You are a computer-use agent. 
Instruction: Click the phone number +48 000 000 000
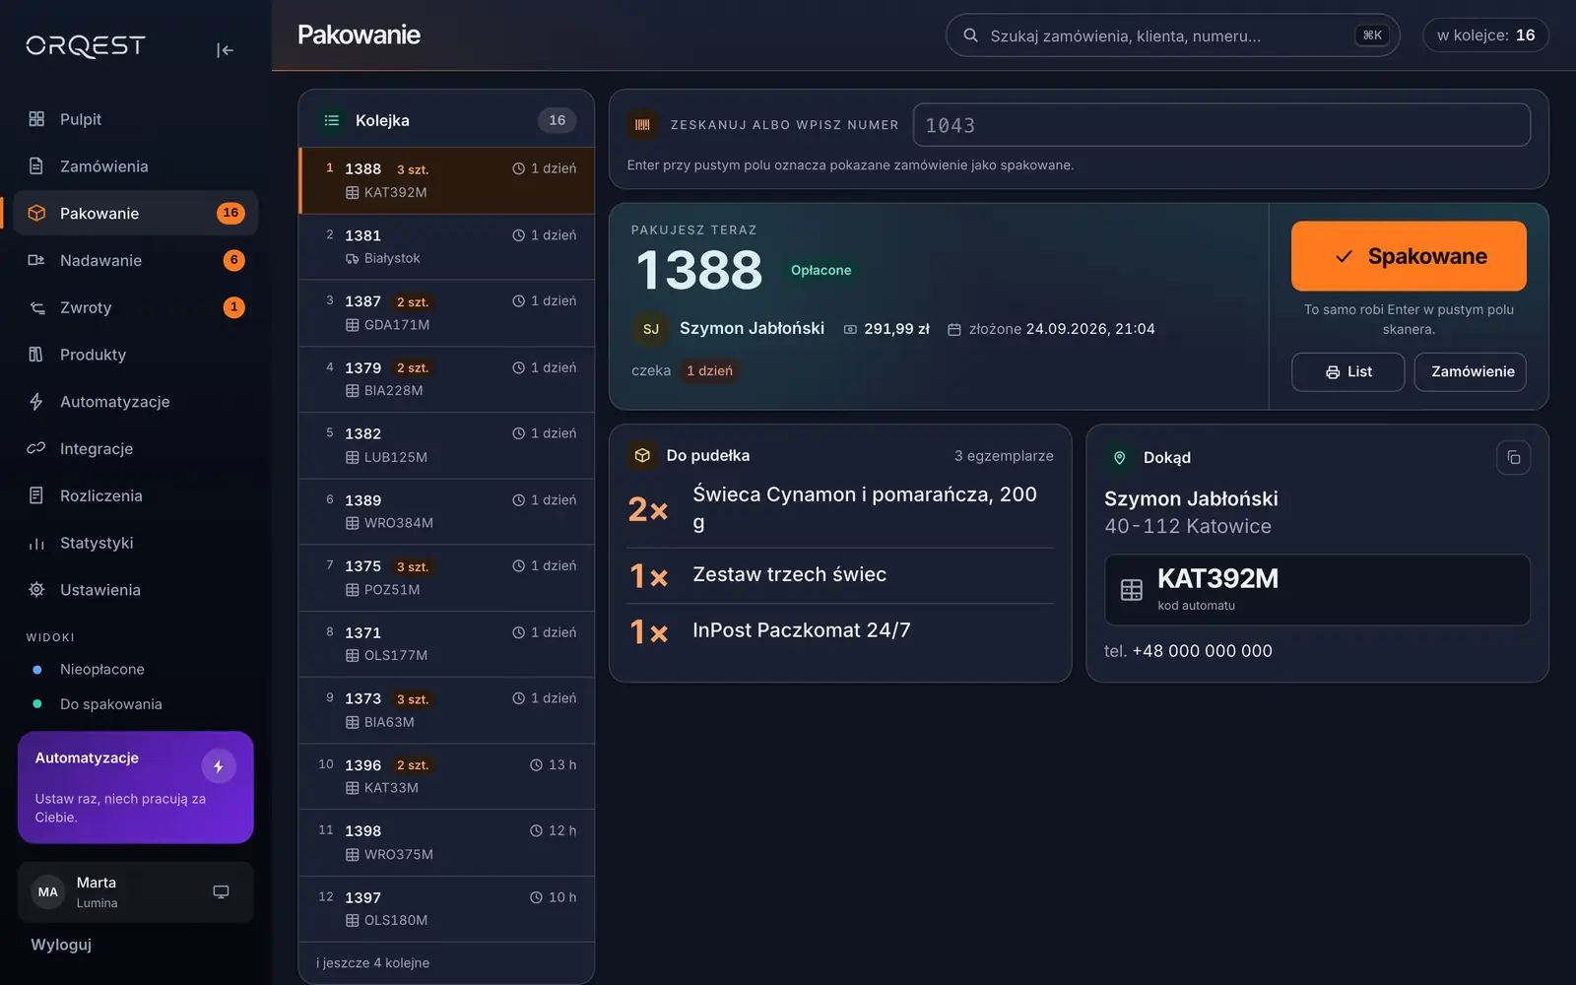[1202, 651]
